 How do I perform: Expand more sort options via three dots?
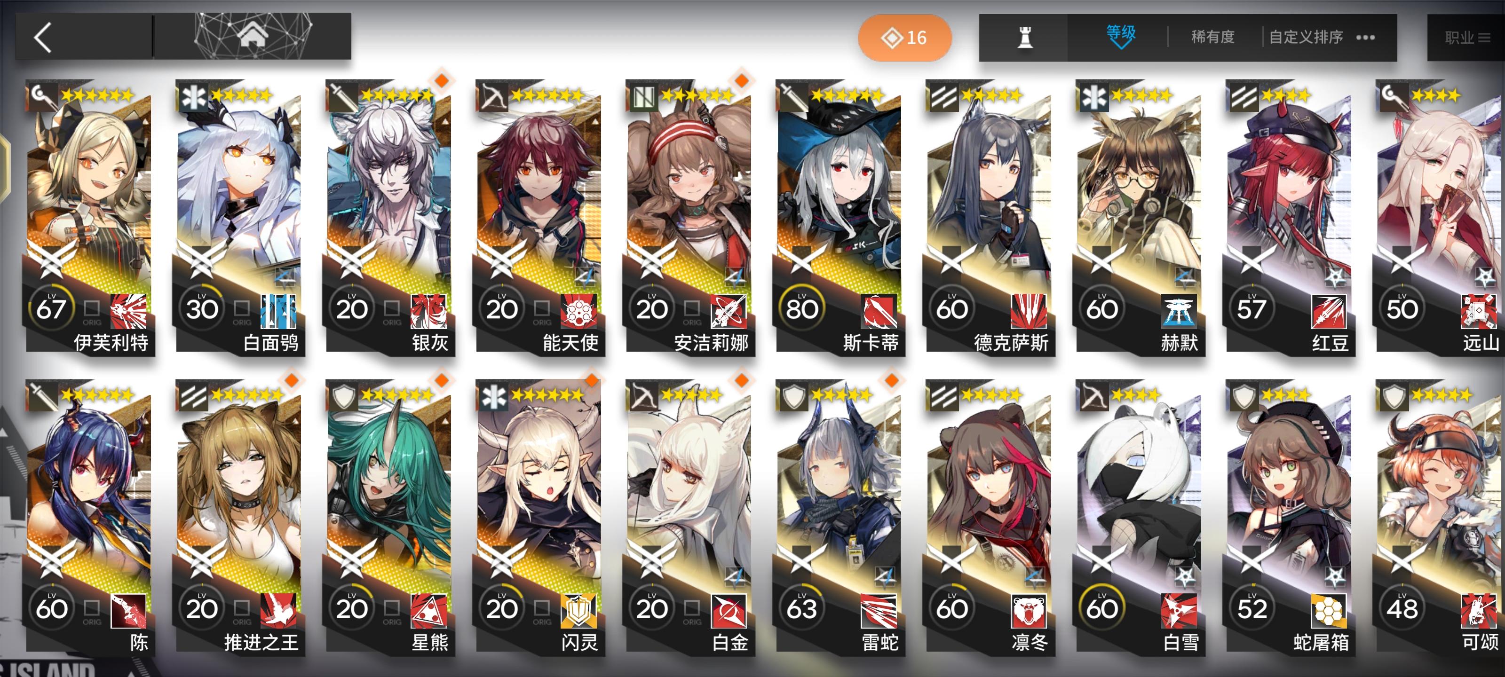(1365, 38)
